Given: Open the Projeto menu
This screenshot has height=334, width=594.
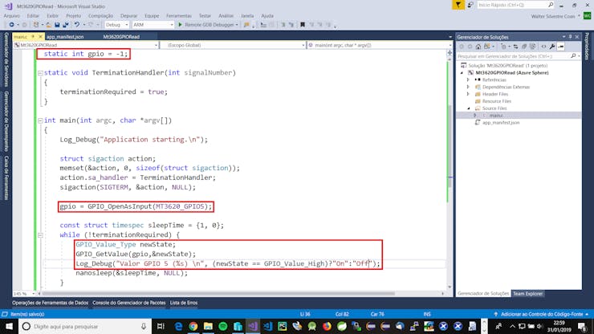Looking at the screenshot, I should tap(74, 16).
